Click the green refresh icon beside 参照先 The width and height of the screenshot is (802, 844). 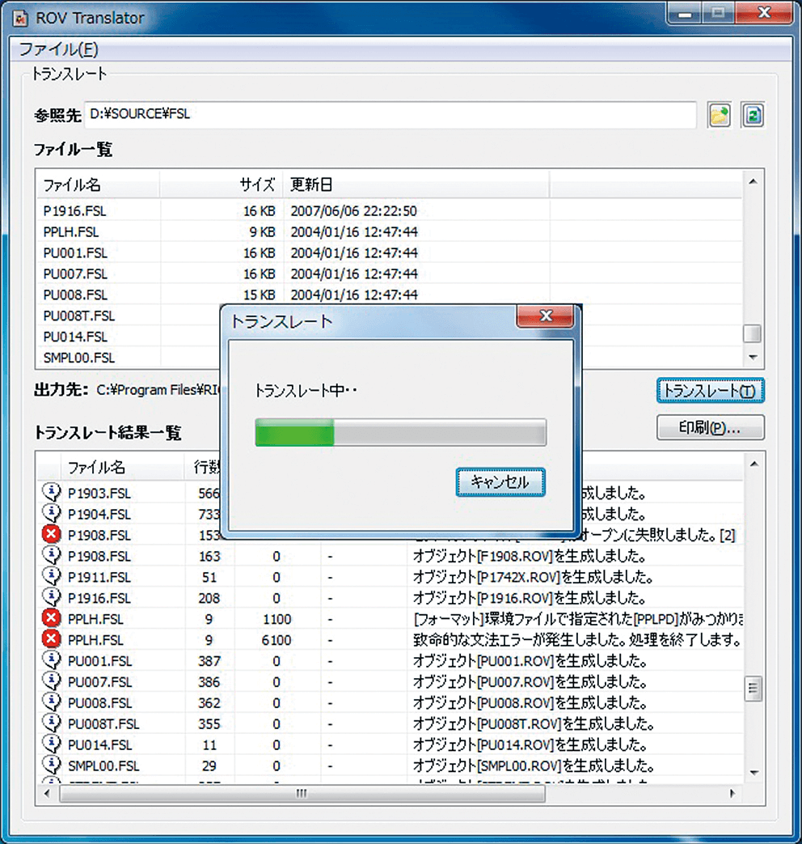(753, 116)
